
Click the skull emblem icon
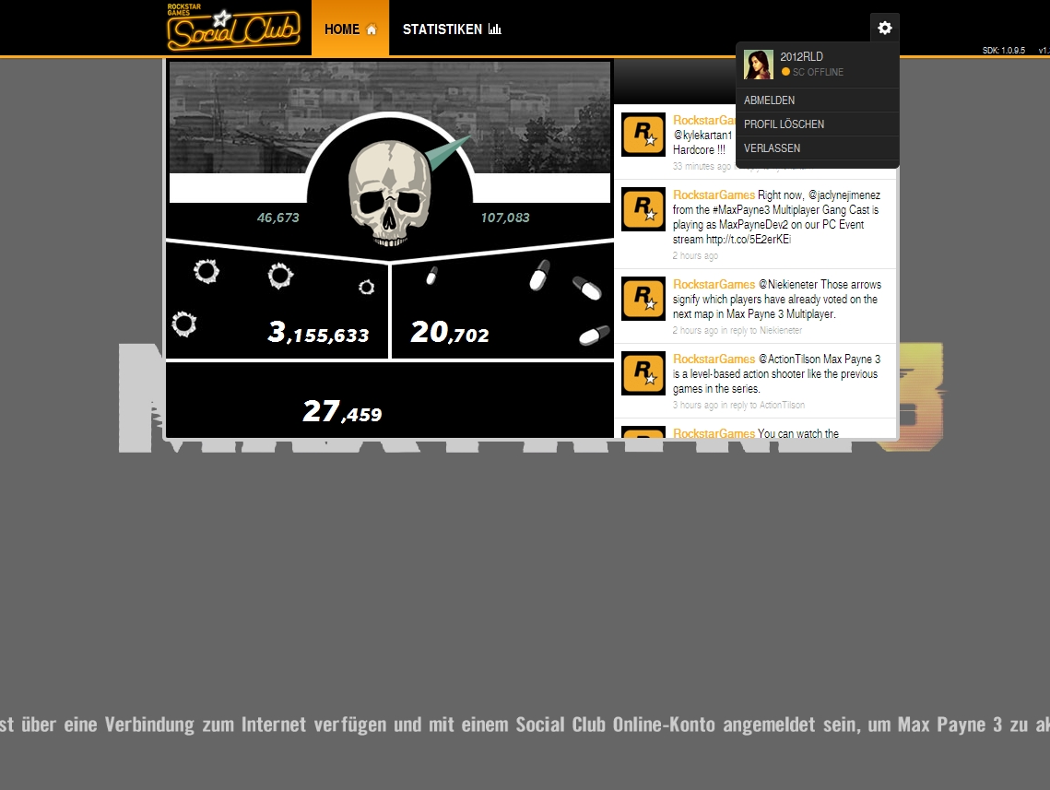[390, 193]
